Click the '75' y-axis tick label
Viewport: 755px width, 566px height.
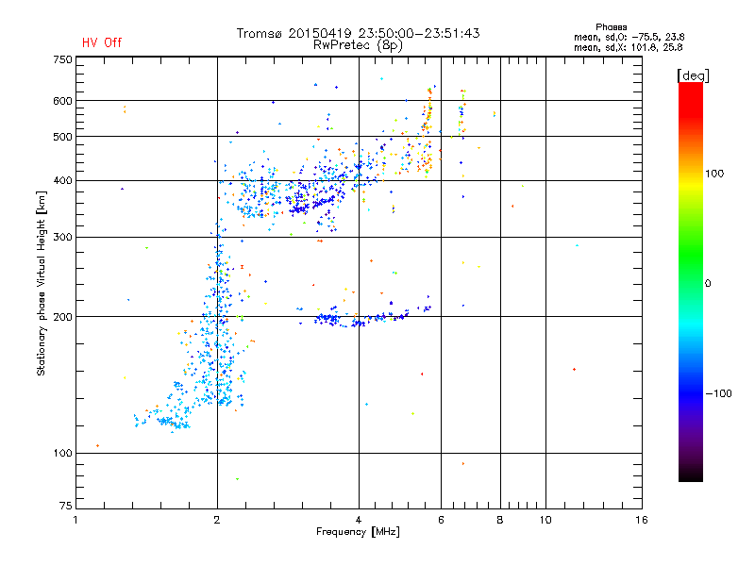click(66, 506)
